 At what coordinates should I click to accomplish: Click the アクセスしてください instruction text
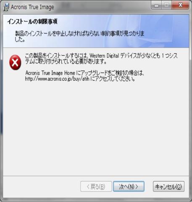point(113,79)
